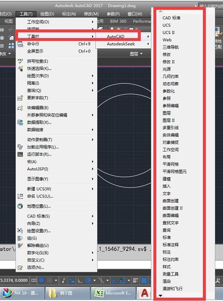Open the 参数(P) menu
This screenshot has height=301, width=223.
click(x=113, y=14)
